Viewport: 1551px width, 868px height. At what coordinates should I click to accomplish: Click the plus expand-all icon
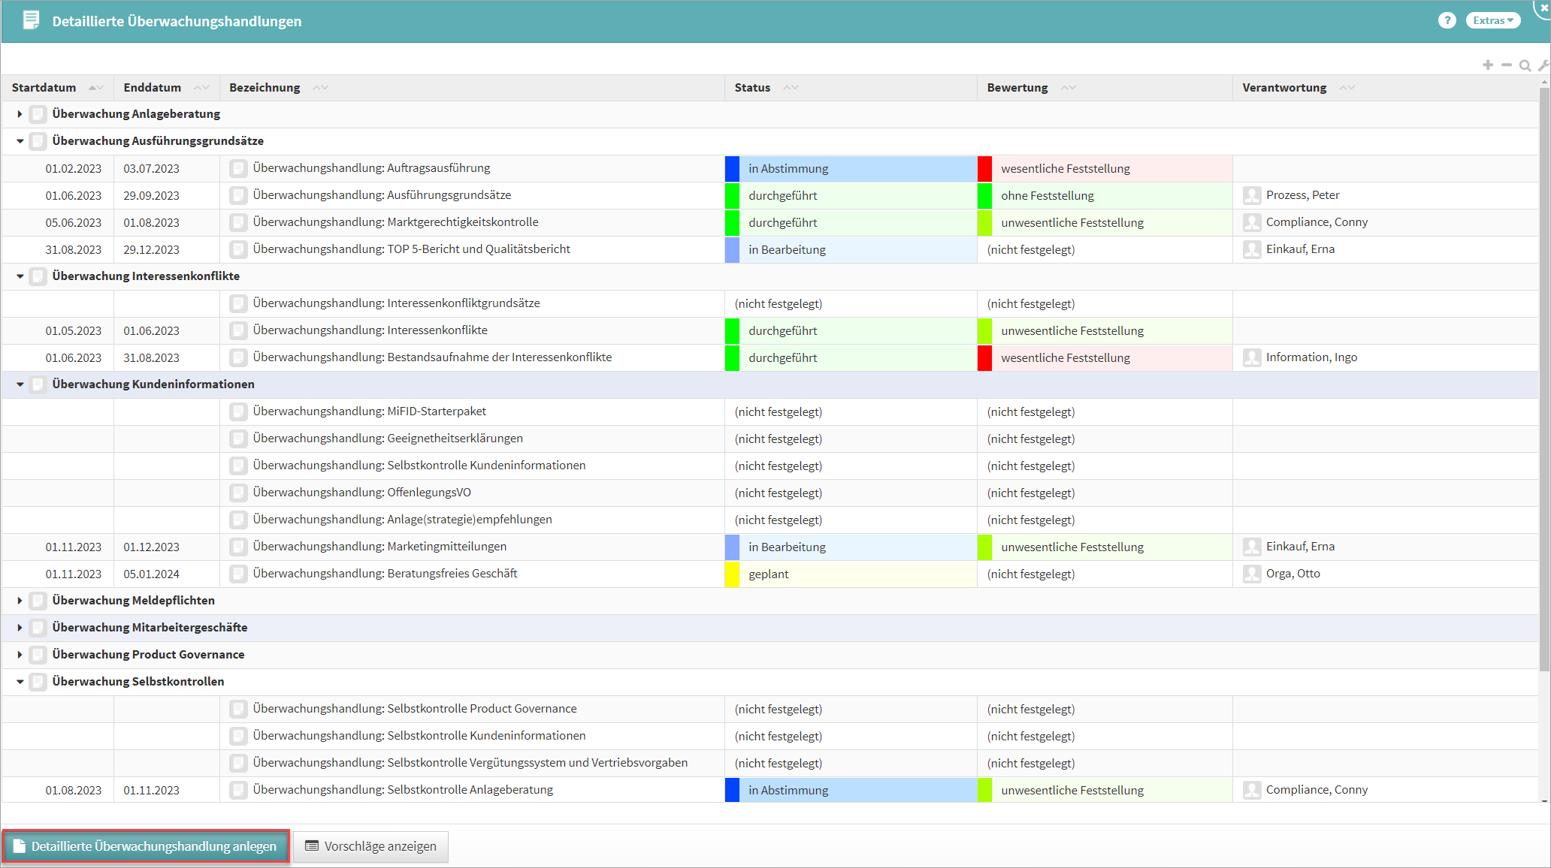tap(1488, 65)
